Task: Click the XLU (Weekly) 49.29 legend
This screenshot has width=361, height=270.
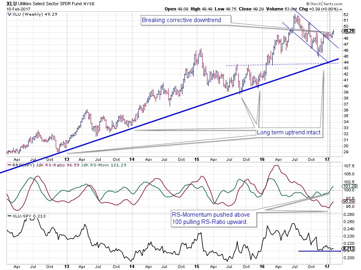Action: [x=35, y=14]
